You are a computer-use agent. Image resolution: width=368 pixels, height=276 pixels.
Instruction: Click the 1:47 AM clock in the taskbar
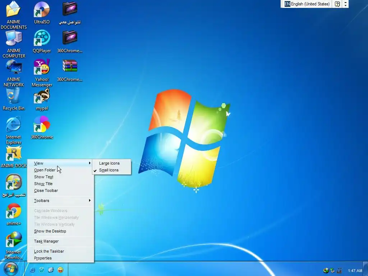click(355, 271)
